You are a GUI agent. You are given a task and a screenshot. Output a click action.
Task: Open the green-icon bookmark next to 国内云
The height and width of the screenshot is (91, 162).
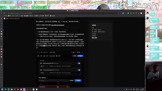(42, 16)
